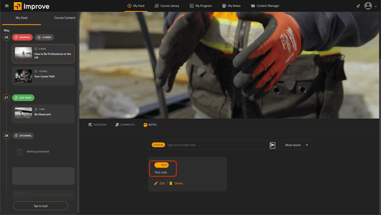
Task: Click the Improve logo icon
Action: (x=18, y=6)
